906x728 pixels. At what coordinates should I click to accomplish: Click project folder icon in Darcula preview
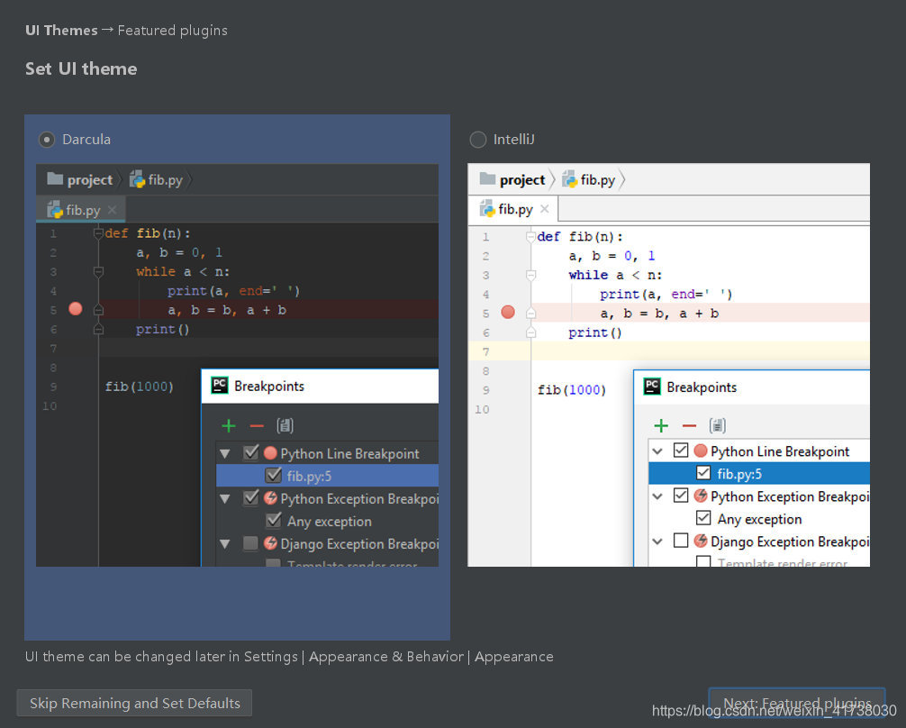pyautogui.click(x=55, y=178)
